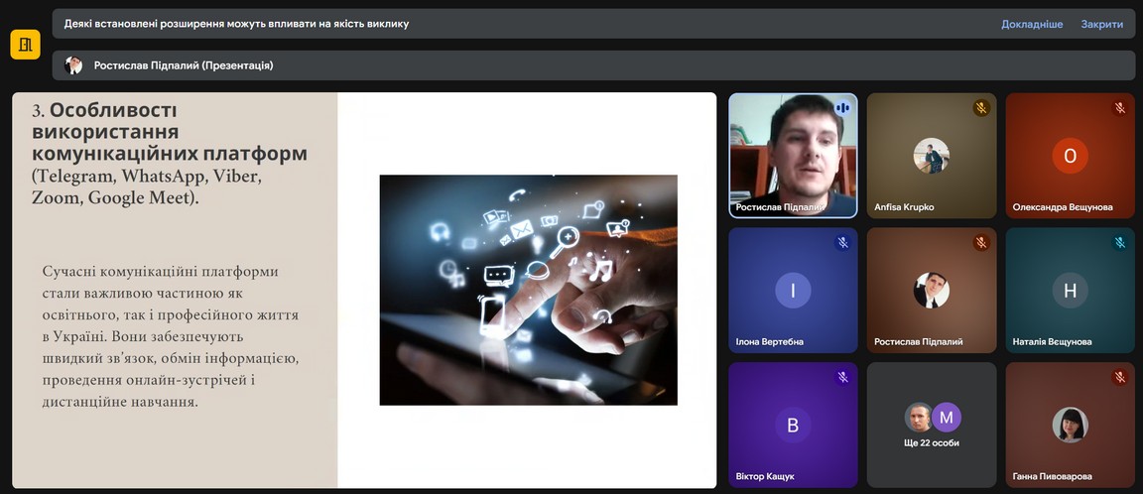Click the muted mic icon on second Ростислав Підпалий tile
1143x494 pixels.
[980, 242]
